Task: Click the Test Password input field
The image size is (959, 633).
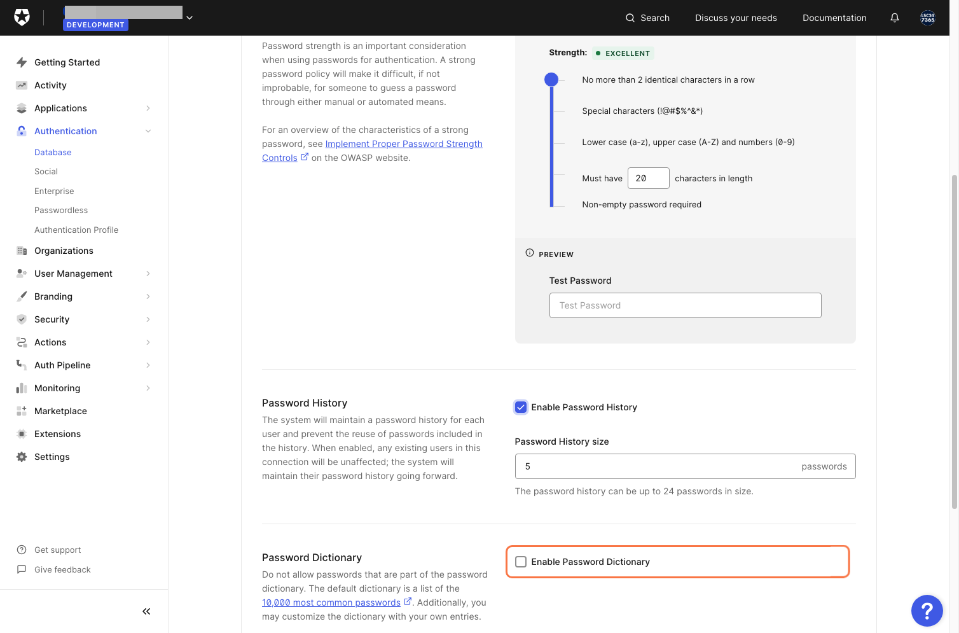Action: pyautogui.click(x=685, y=305)
